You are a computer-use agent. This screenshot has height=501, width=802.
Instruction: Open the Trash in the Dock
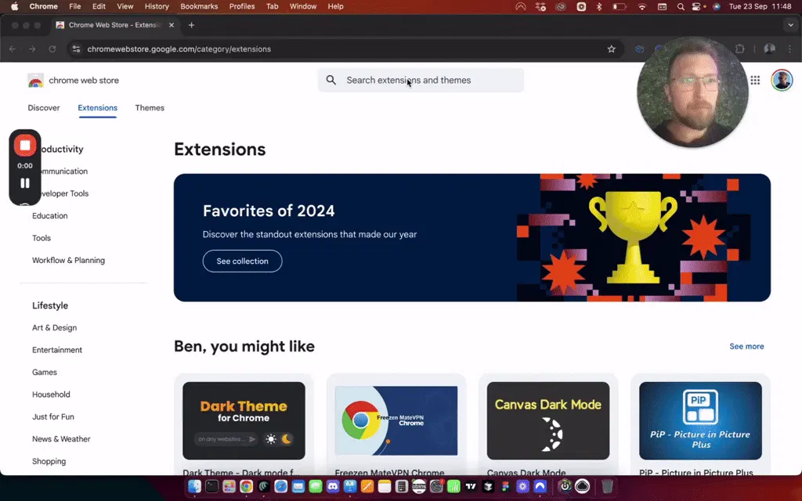point(607,486)
